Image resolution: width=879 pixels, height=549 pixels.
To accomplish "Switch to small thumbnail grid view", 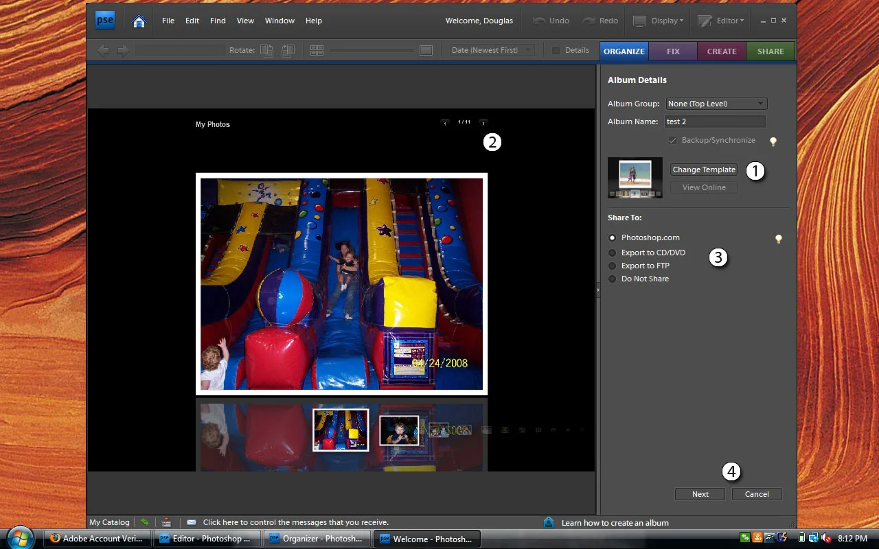I will [317, 50].
